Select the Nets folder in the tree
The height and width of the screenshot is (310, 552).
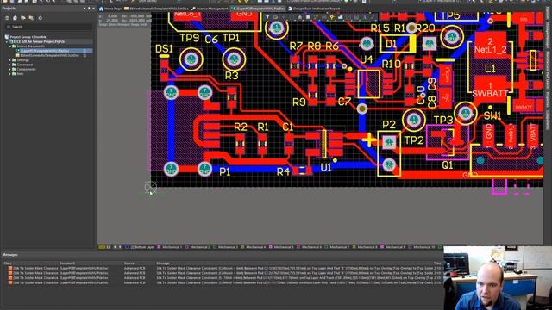pyautogui.click(x=21, y=74)
